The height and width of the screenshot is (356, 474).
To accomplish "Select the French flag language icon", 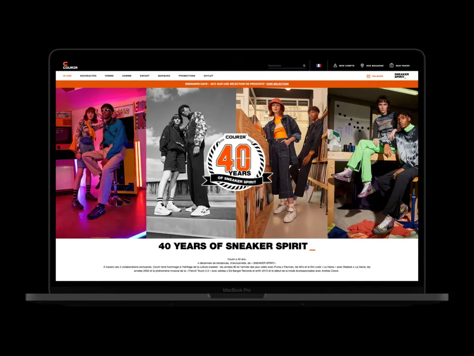I will pos(319,66).
